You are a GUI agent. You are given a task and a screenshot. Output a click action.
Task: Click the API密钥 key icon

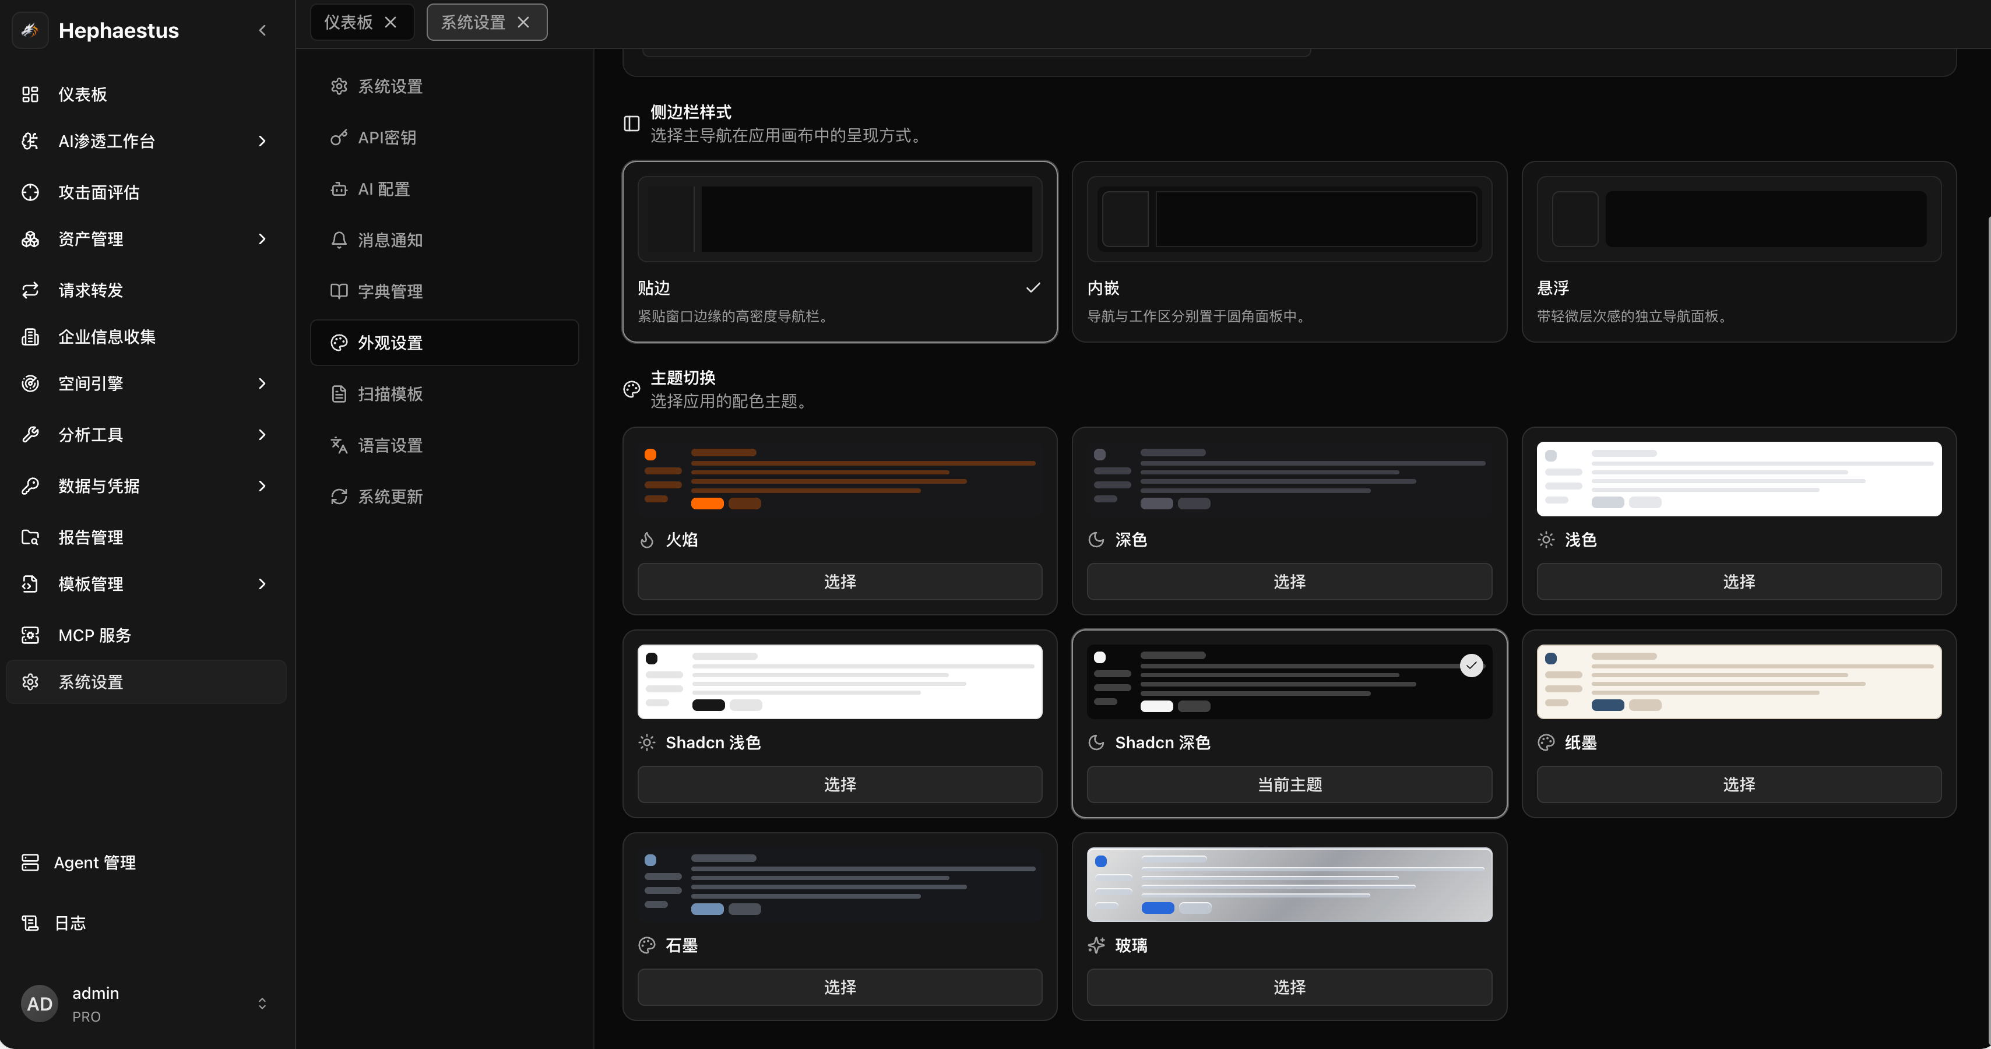(339, 138)
